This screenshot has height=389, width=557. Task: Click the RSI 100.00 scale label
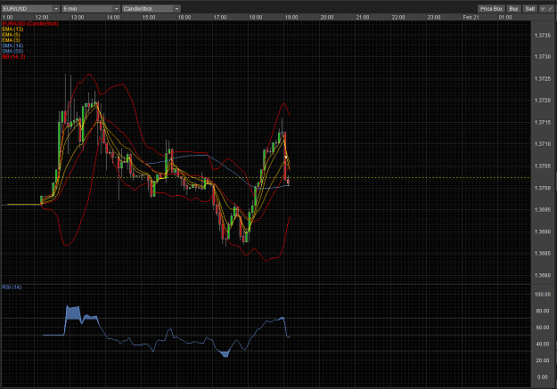coord(543,295)
